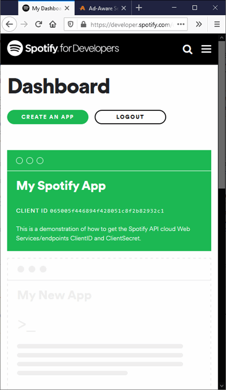Close the Ad-Aware tab
226x390 pixels.
[124, 8]
